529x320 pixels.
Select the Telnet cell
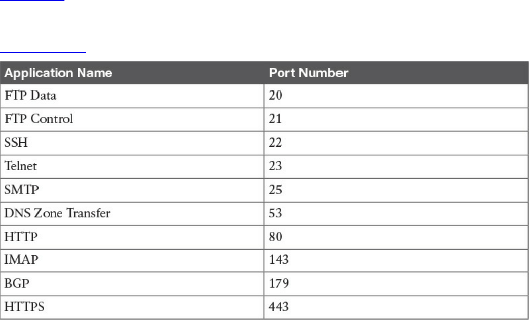[x=21, y=166]
